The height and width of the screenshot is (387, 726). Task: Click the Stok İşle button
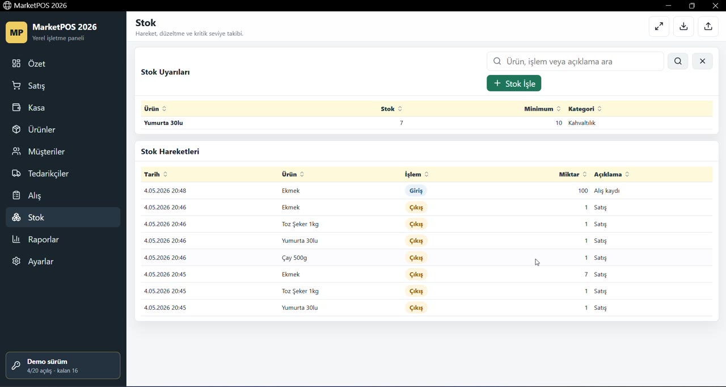click(x=514, y=83)
